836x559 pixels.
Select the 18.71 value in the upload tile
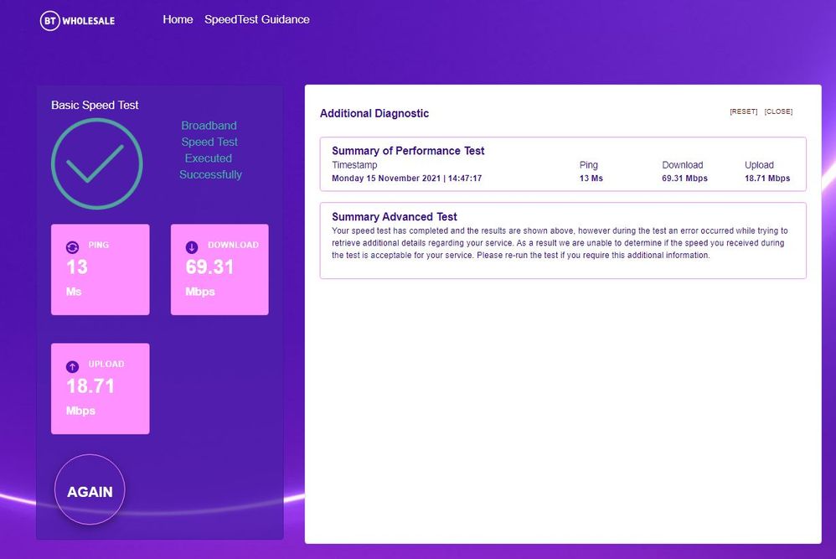tap(90, 386)
